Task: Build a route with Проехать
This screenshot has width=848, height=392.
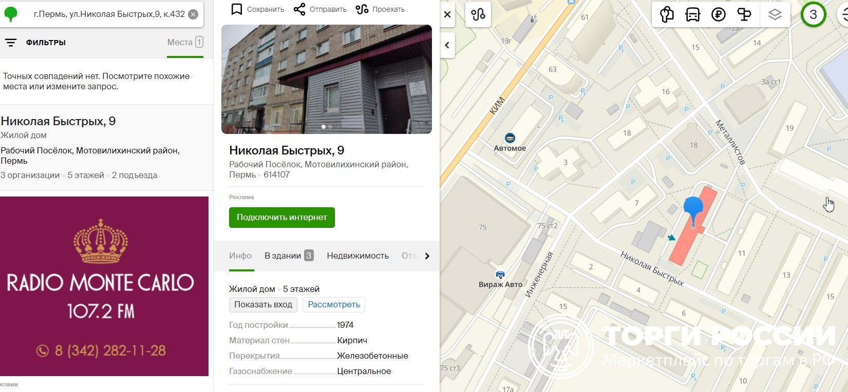Action: click(362, 9)
